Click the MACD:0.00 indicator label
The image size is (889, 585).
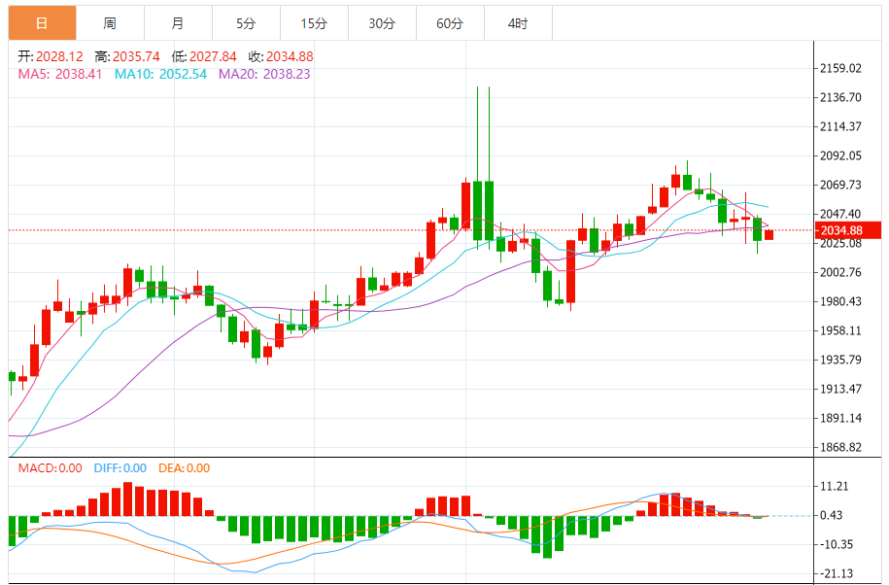point(50,468)
